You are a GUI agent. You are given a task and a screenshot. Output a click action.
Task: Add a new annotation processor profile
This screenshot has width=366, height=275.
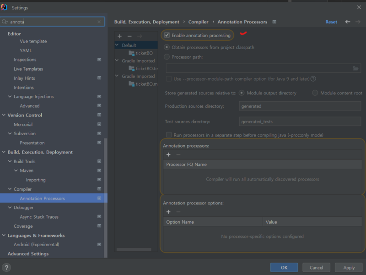[119, 36]
